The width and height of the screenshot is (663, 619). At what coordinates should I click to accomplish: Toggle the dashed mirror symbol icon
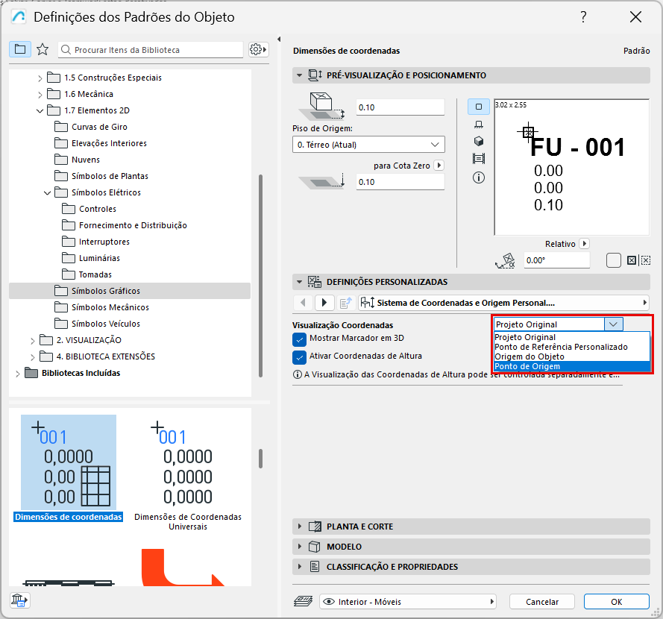645,260
